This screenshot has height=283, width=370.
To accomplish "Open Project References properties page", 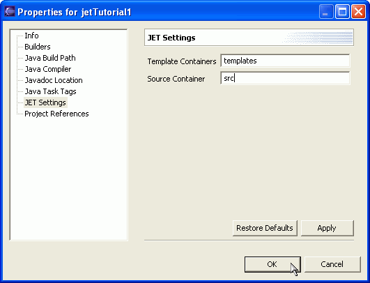I will pos(56,114).
